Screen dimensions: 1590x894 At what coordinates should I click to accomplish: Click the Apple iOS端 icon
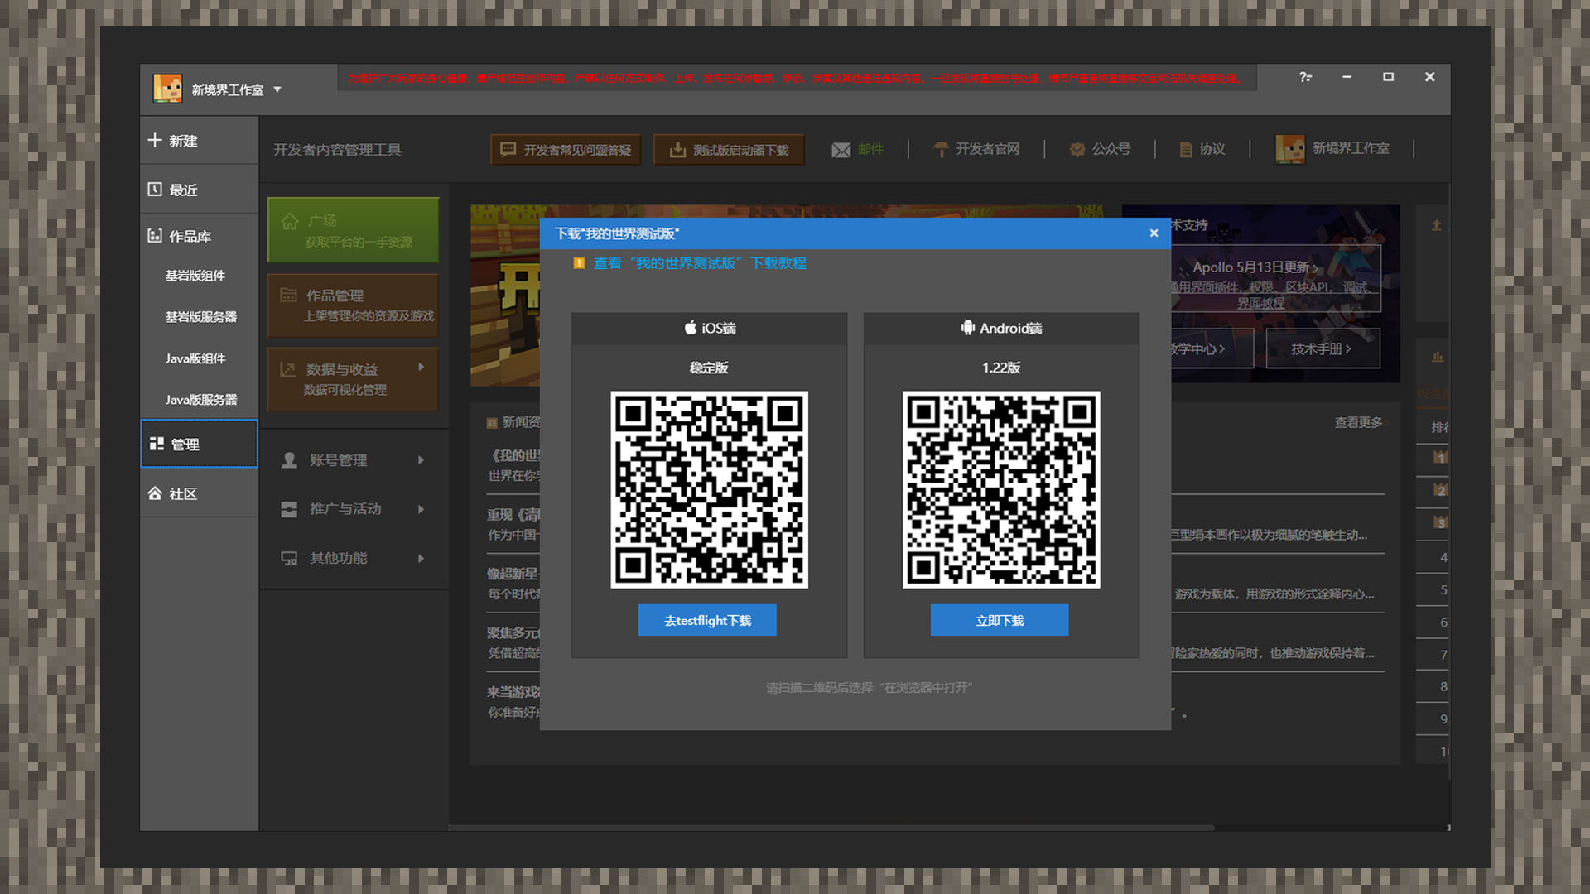691,328
